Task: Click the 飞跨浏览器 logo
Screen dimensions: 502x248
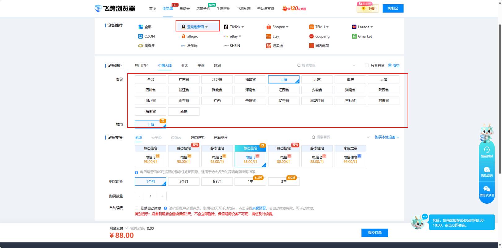Action: click(x=115, y=8)
